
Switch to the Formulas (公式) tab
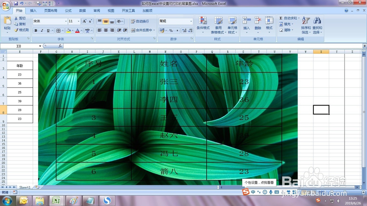(x=68, y=11)
